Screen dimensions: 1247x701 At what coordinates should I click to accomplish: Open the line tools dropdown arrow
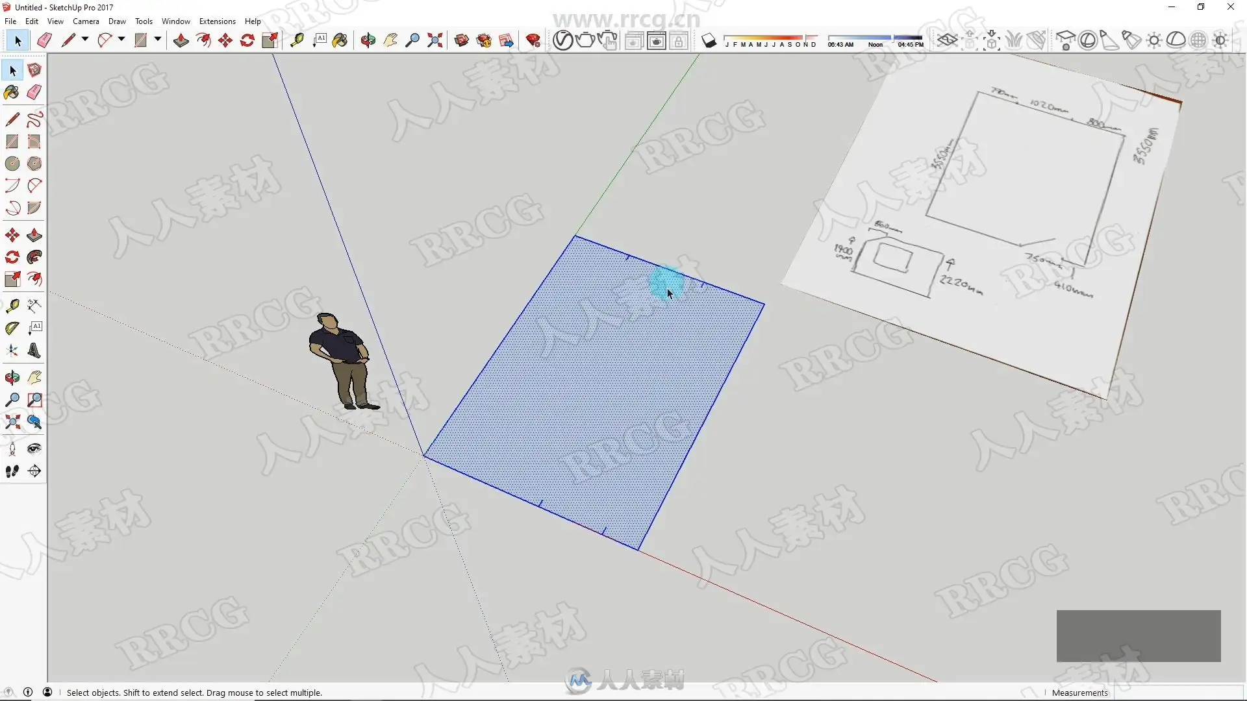[85, 40]
